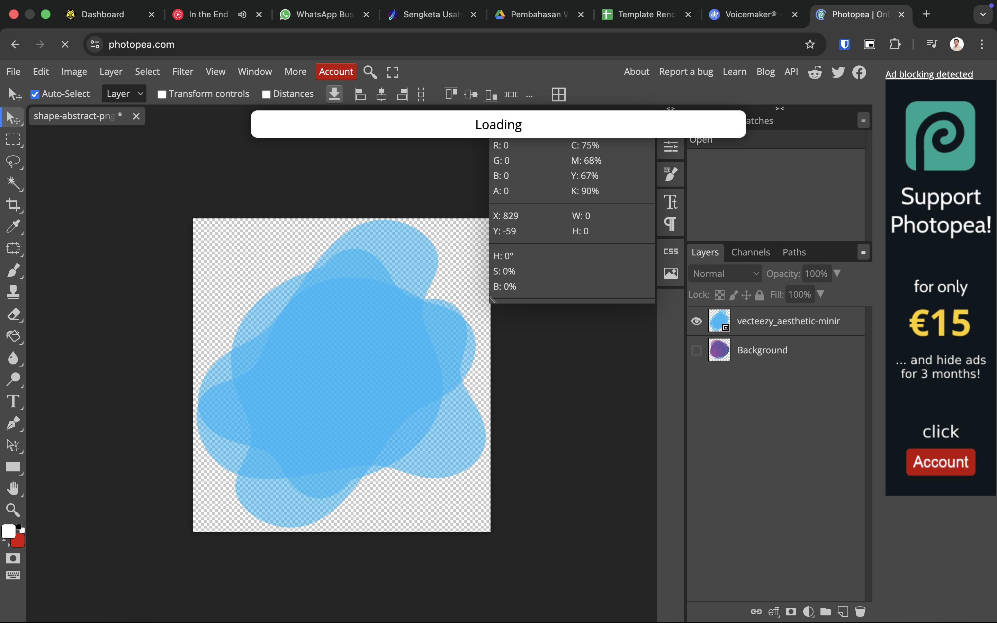The width and height of the screenshot is (997, 623).
Task: Select the Lasso tool
Action: 13,161
